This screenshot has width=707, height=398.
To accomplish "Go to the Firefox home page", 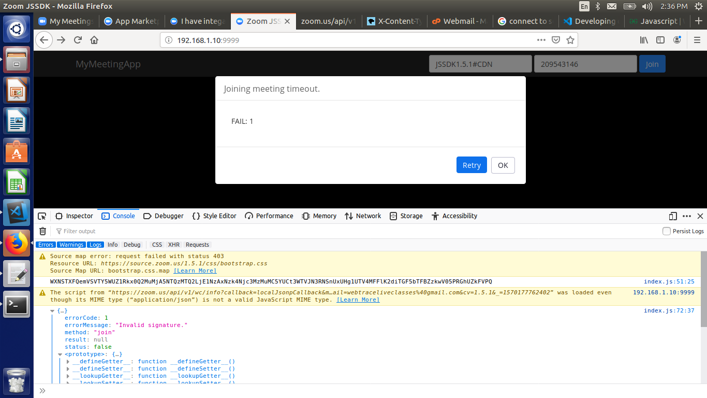I will (x=94, y=40).
